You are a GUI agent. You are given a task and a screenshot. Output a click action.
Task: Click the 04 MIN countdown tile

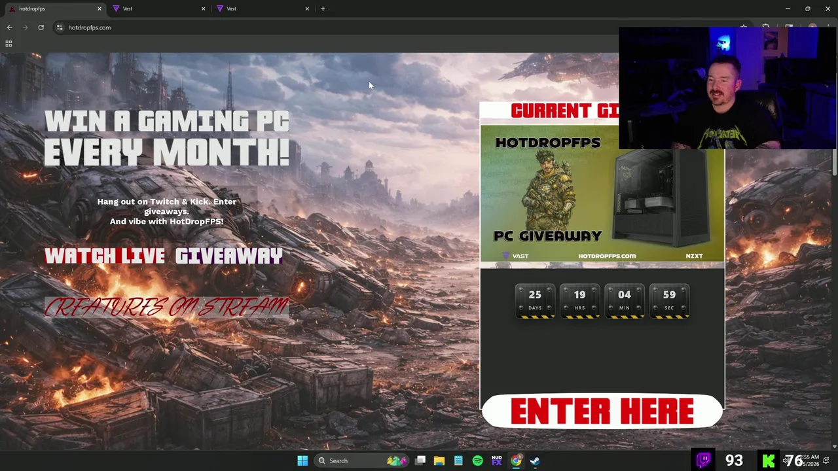pyautogui.click(x=624, y=301)
